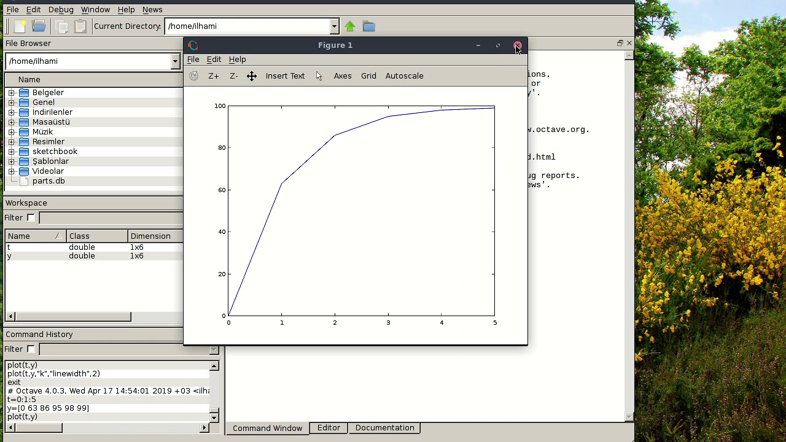Click the Workspace filter input field
Screen dimensions: 786x442
[x=111, y=218]
